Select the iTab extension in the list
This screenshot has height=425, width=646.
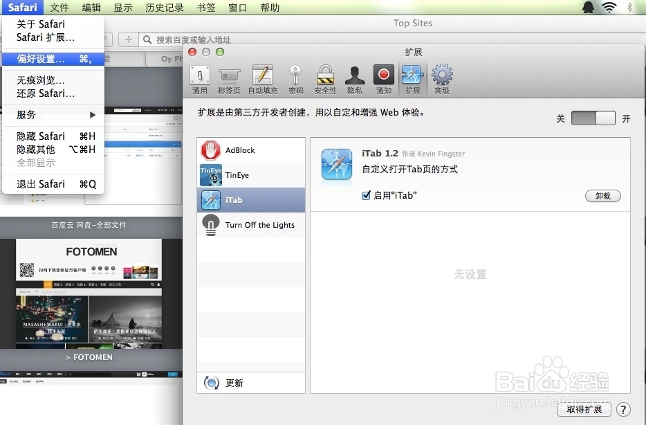point(251,200)
